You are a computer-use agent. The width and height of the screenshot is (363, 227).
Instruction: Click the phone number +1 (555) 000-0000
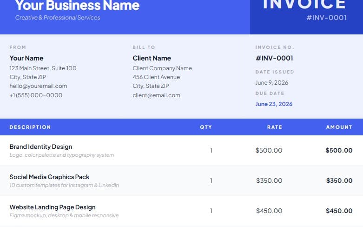[x=36, y=95]
